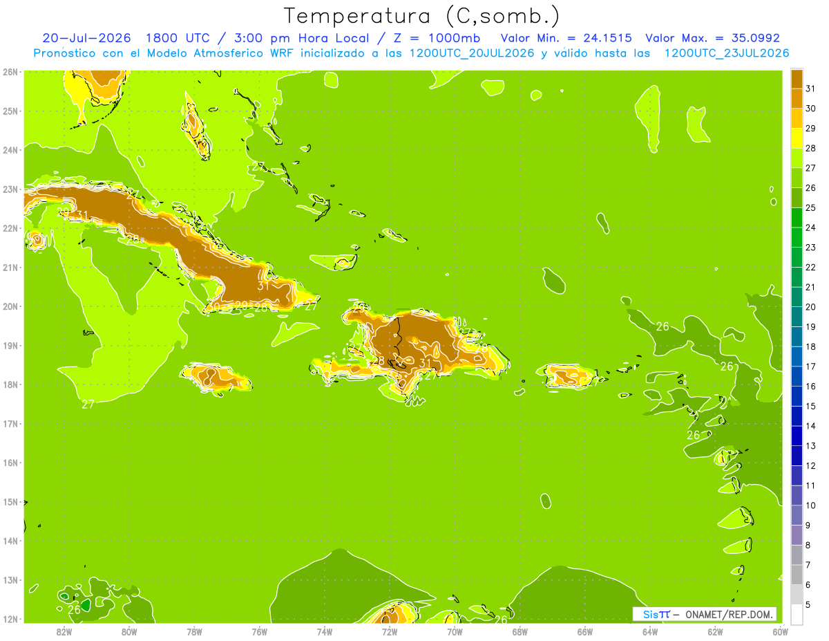Click the "25N" latitude axis label
The image size is (829, 641).
click(x=10, y=111)
